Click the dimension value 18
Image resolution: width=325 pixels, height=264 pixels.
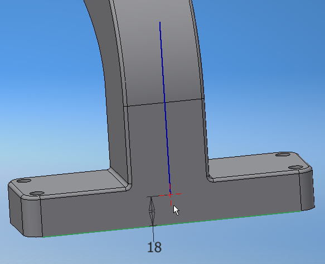point(154,247)
